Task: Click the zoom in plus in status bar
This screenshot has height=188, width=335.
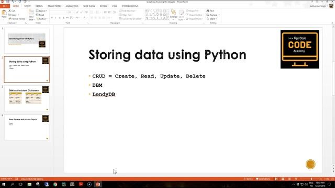Action: 321,179
